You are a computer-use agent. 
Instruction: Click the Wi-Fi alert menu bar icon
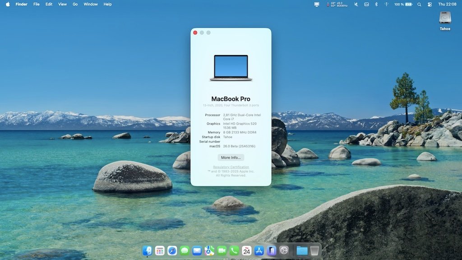pyautogui.click(x=386, y=5)
